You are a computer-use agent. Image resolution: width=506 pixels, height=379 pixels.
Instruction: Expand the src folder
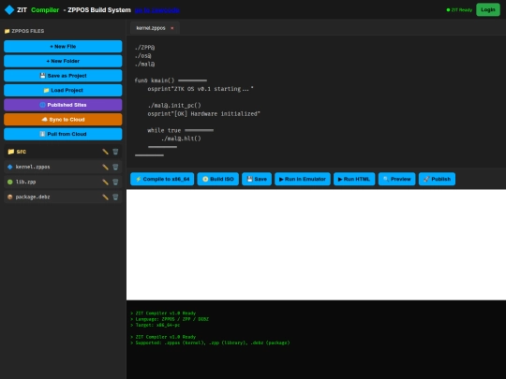(22, 152)
